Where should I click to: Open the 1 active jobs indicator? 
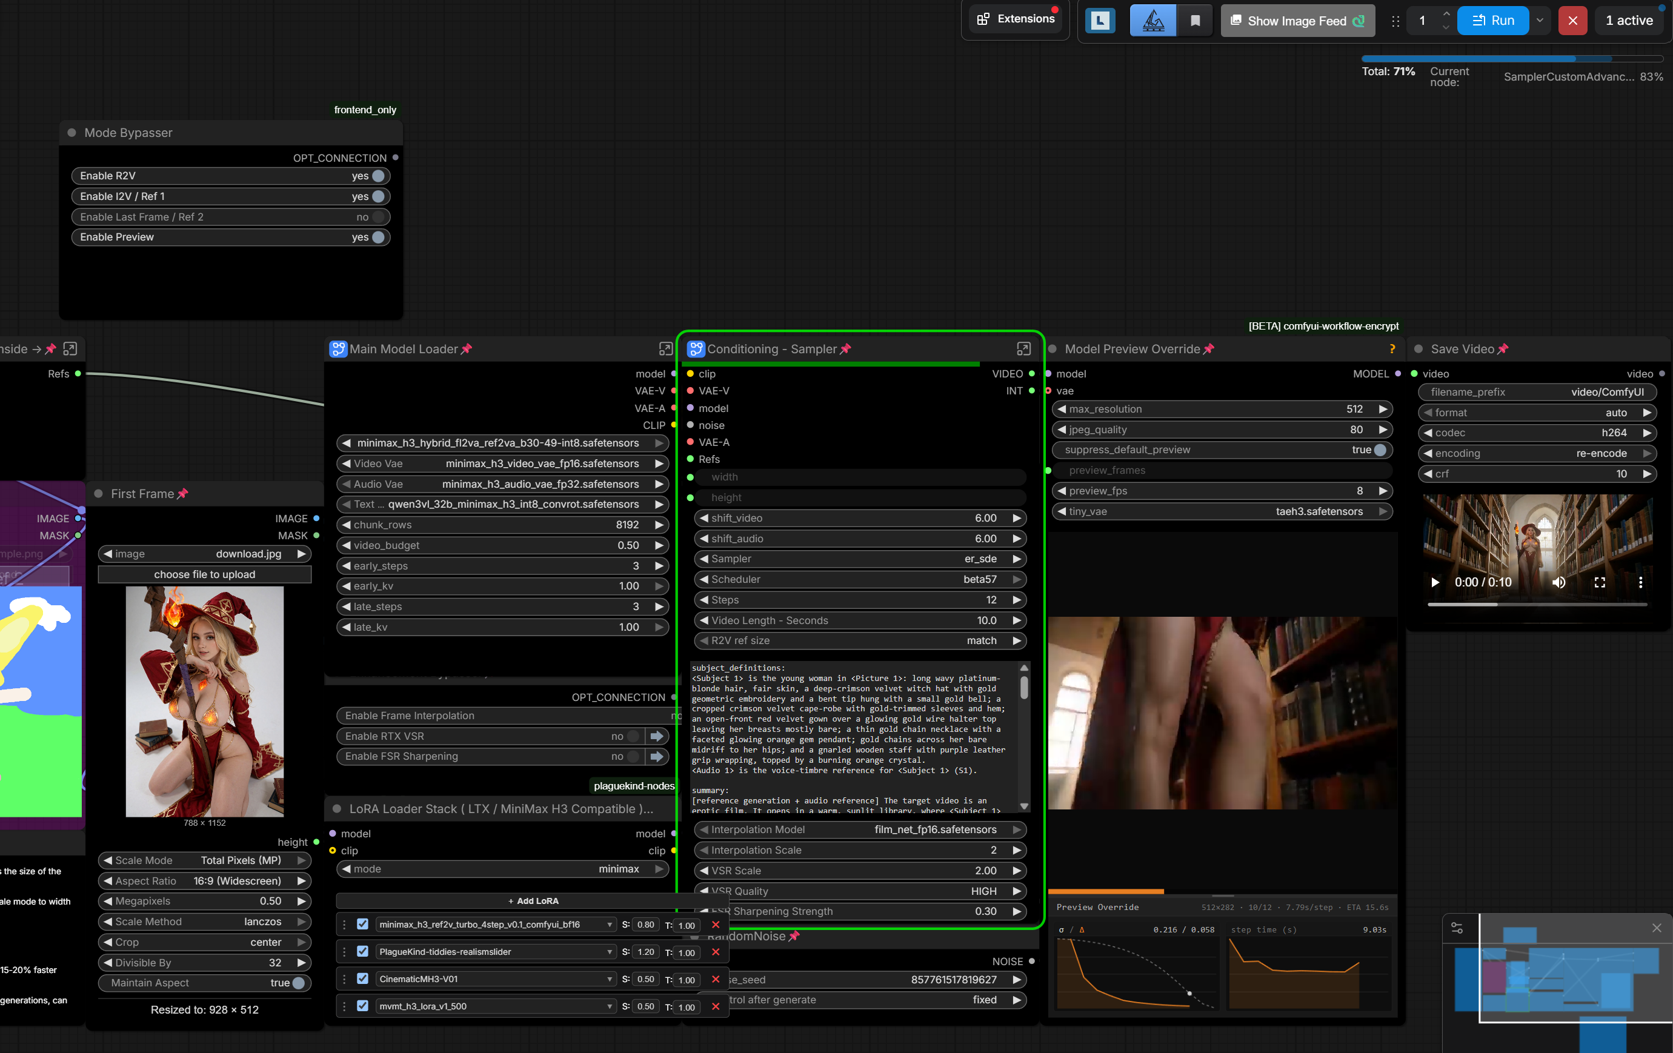point(1629,21)
